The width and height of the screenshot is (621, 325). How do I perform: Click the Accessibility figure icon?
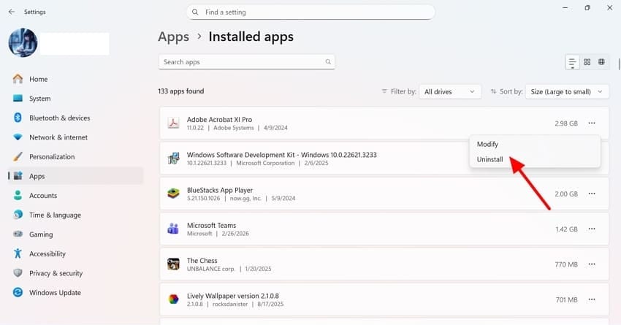(x=18, y=253)
